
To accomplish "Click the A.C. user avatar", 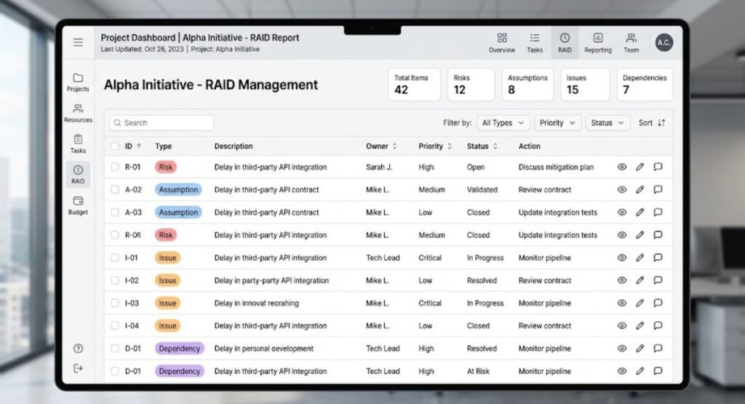I will 664,43.
